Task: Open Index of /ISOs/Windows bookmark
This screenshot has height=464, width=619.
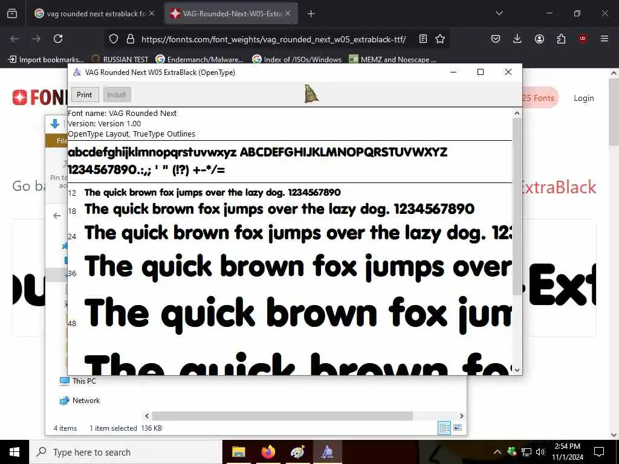Action: [297, 60]
